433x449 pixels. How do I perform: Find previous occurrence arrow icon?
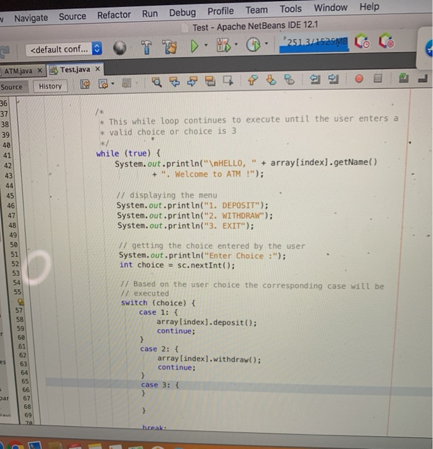point(174,82)
